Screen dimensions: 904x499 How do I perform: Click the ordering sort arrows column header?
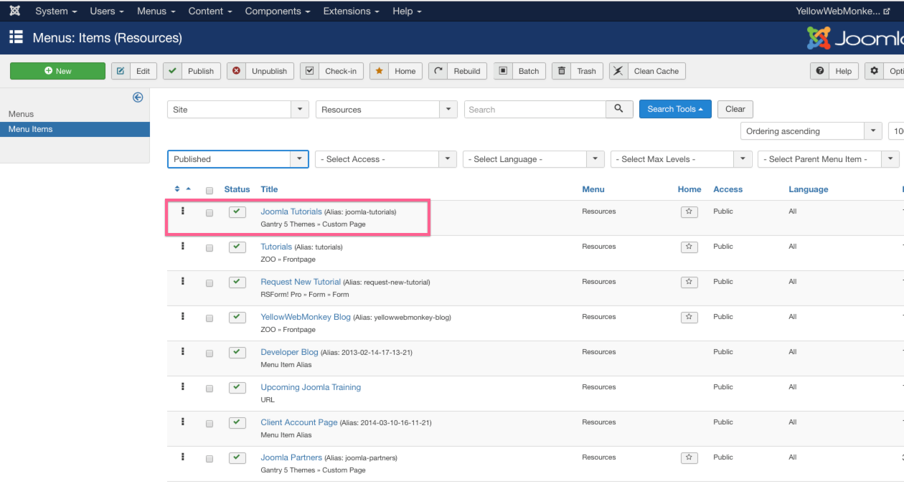coord(183,189)
